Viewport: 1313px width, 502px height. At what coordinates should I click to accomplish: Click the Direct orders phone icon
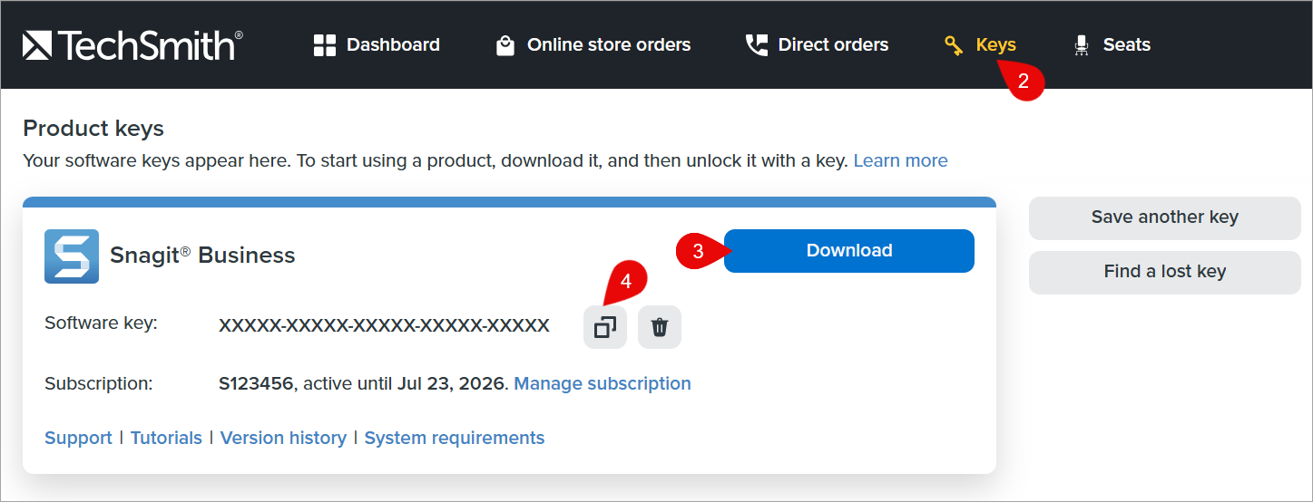(x=756, y=45)
